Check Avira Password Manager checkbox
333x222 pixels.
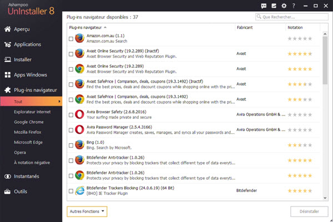click(71, 130)
